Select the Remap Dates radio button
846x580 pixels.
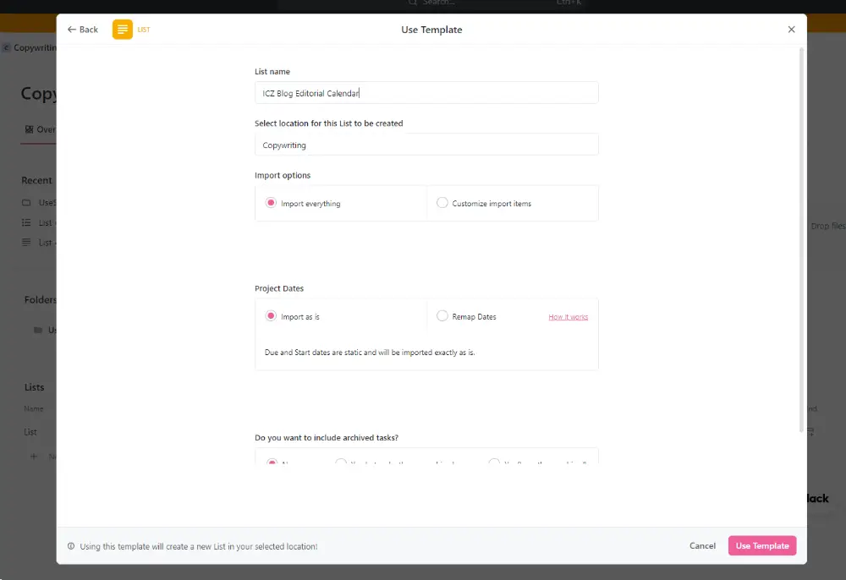click(442, 316)
